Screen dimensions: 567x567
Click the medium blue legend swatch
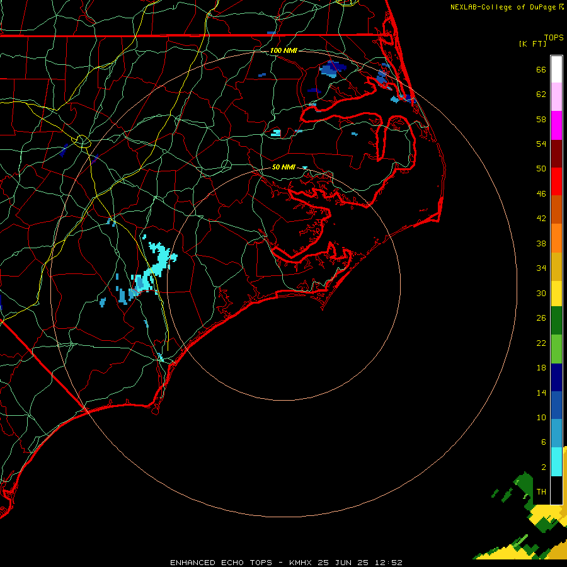556,405
